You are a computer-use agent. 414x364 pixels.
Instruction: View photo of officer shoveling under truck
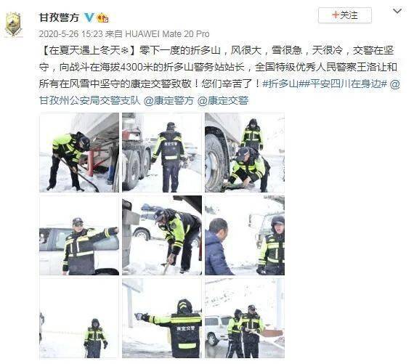pos(79,153)
